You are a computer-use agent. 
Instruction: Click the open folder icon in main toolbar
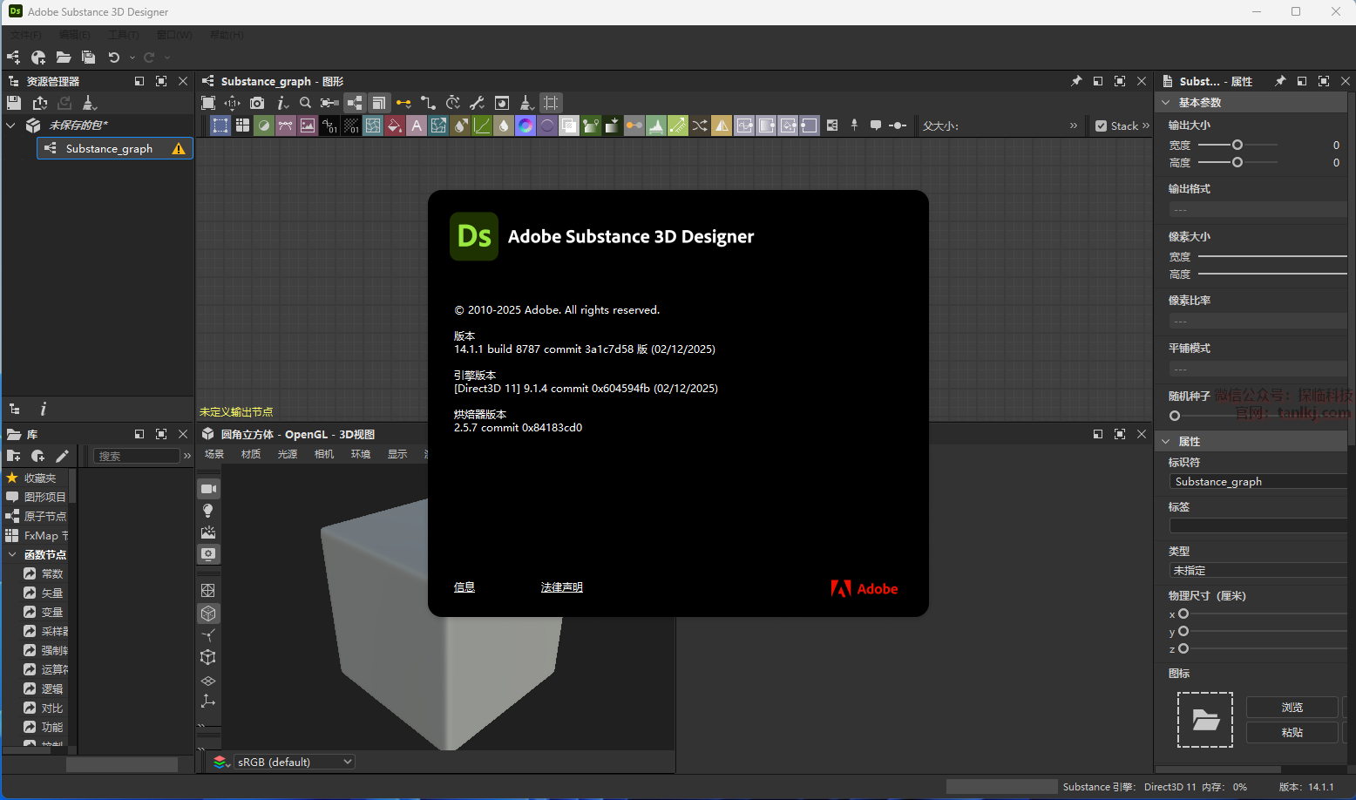click(x=63, y=58)
